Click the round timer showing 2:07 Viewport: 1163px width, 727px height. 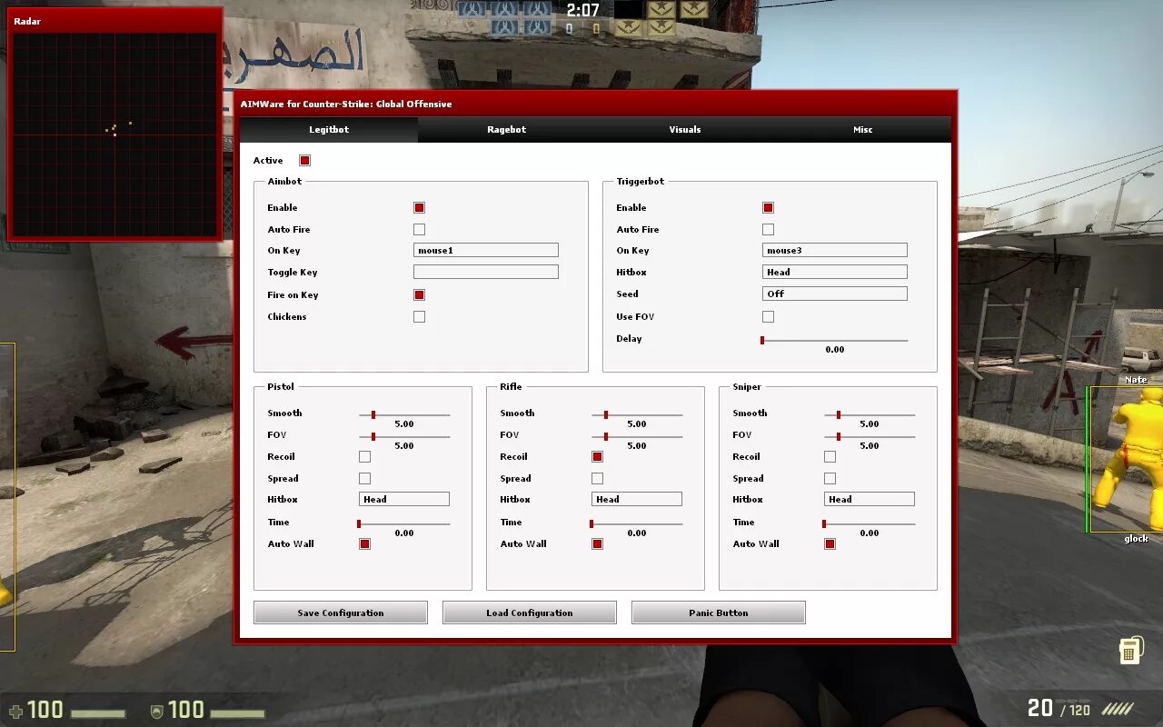[582, 10]
